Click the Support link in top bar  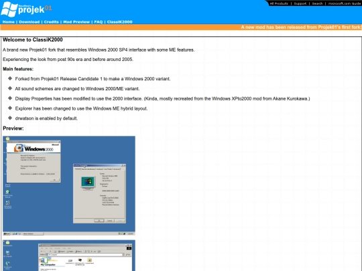pyautogui.click(x=300, y=3)
